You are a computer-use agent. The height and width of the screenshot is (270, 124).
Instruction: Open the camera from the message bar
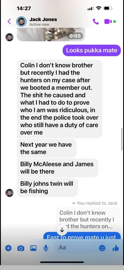[21, 248]
